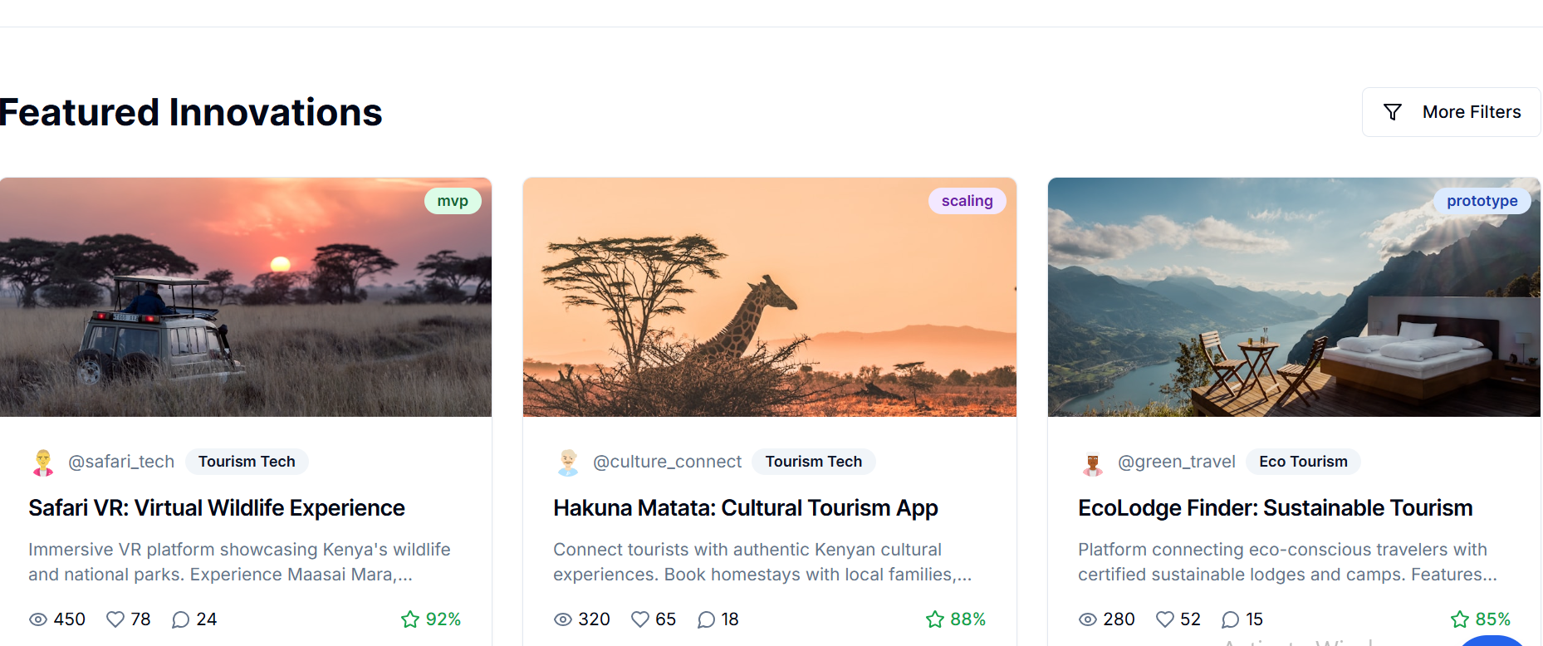The width and height of the screenshot is (1543, 646).
Task: Click the eye views icon beside 280
Action: click(1088, 619)
